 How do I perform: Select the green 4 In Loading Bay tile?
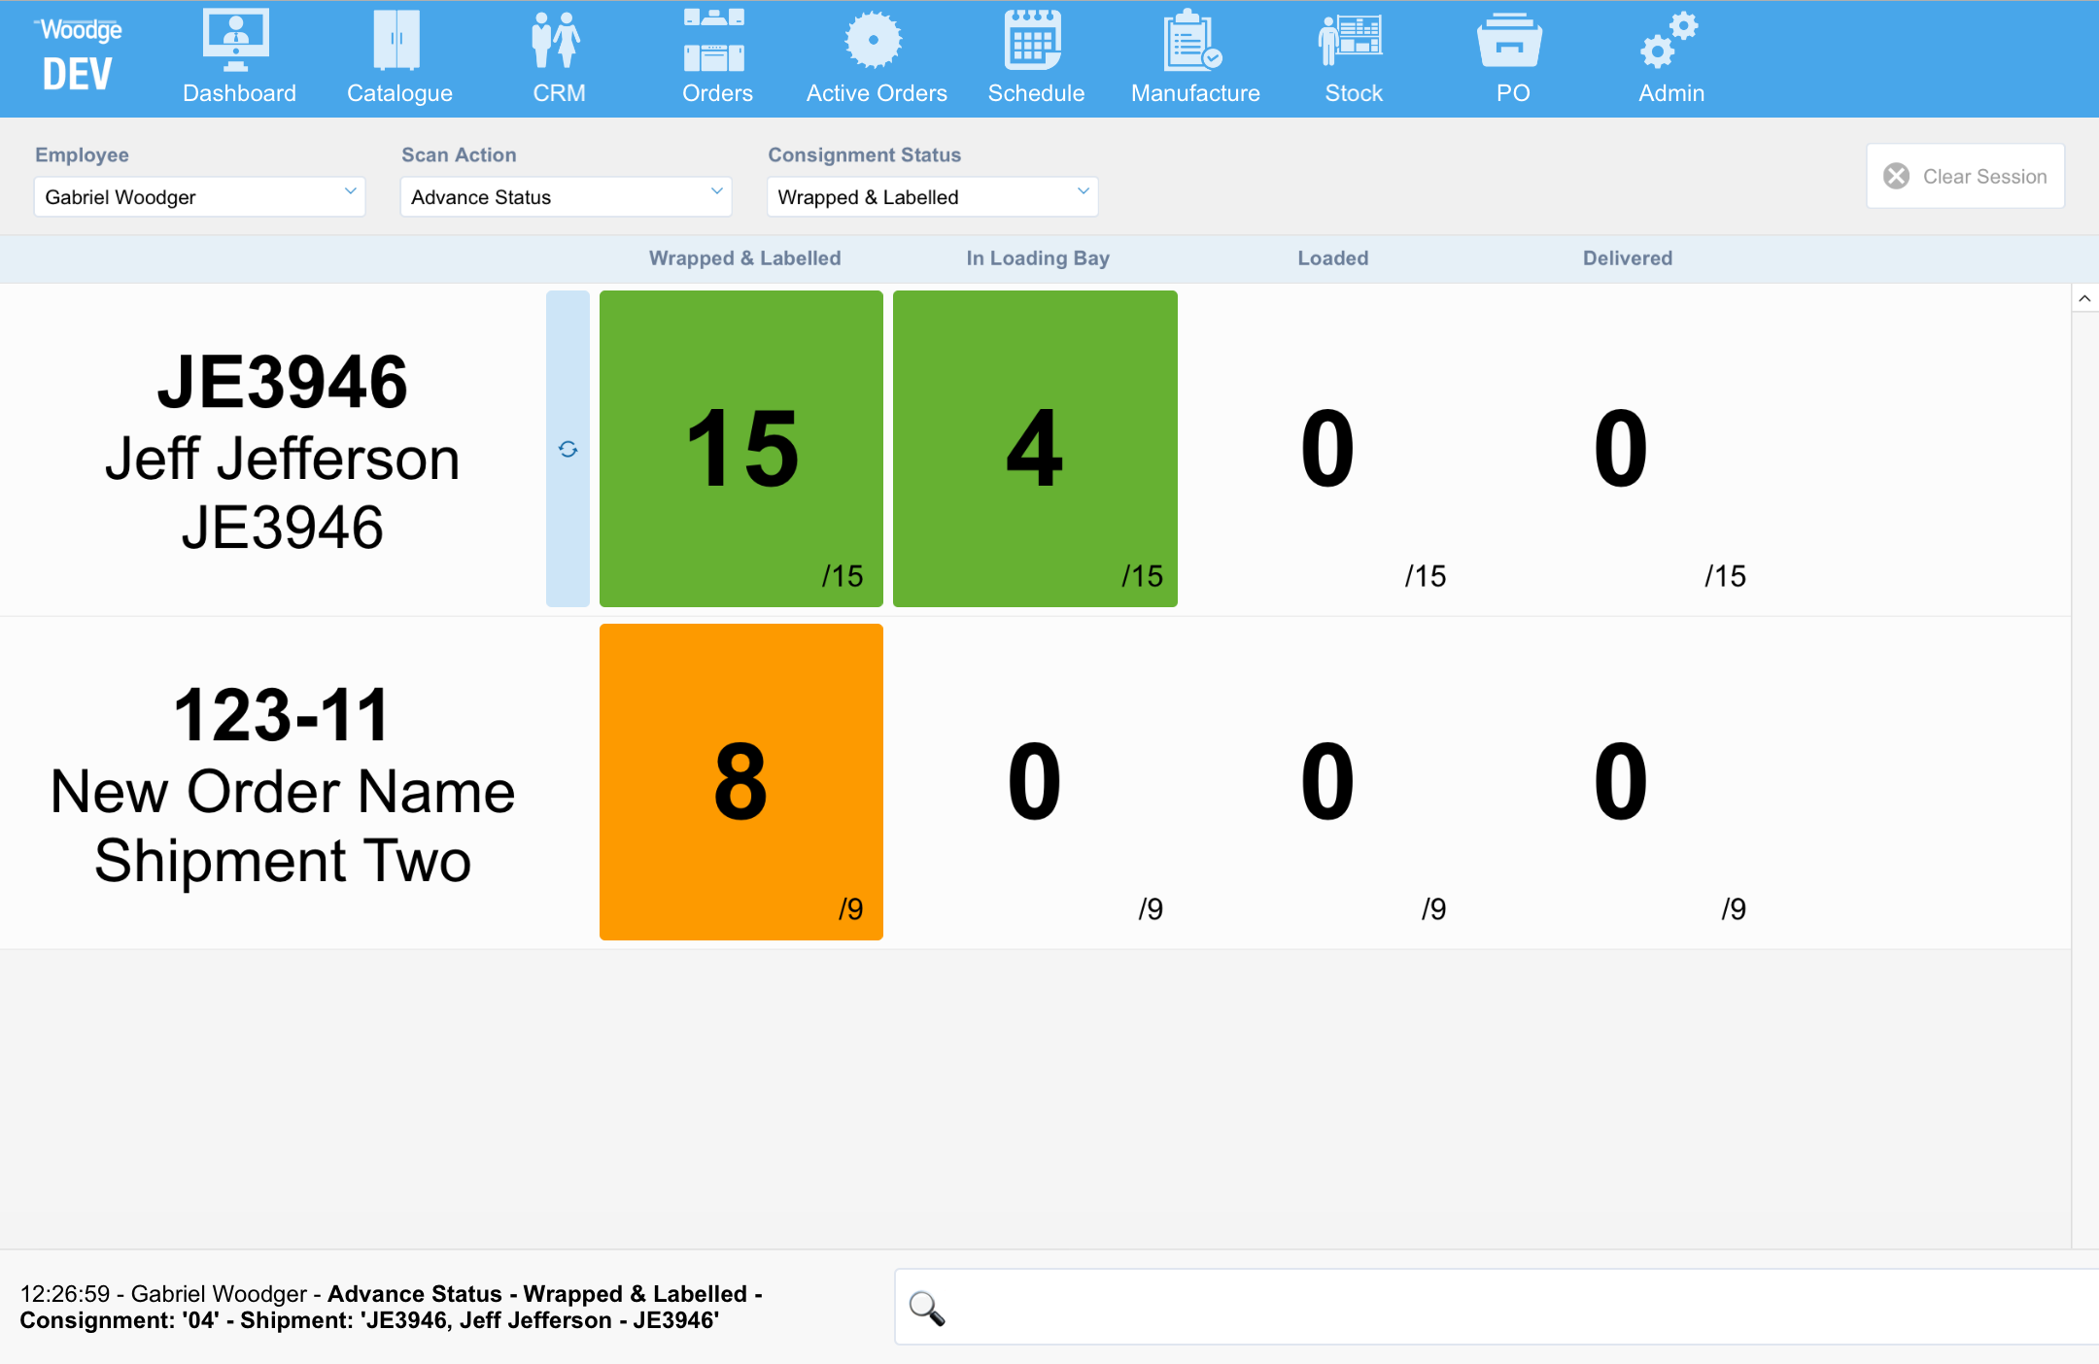pyautogui.click(x=1035, y=449)
